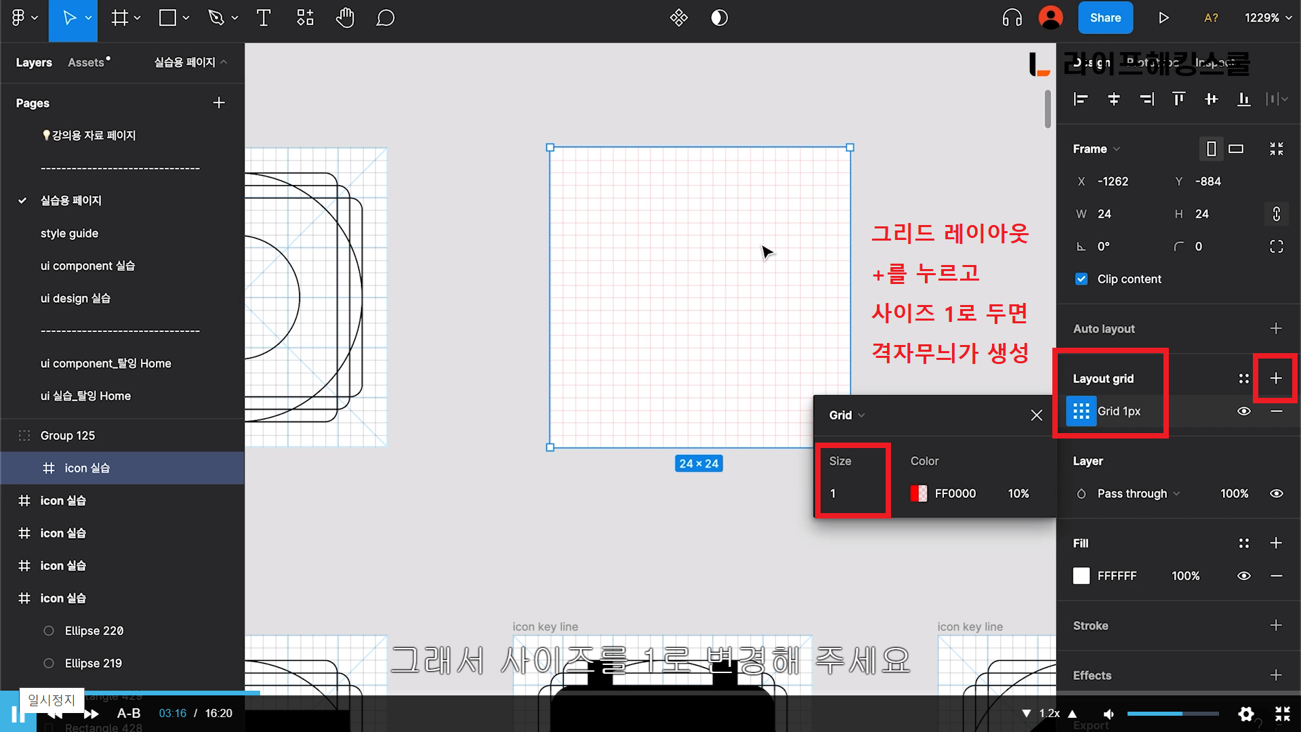The image size is (1301, 732).
Task: Select the Text tool
Action: pyautogui.click(x=264, y=18)
